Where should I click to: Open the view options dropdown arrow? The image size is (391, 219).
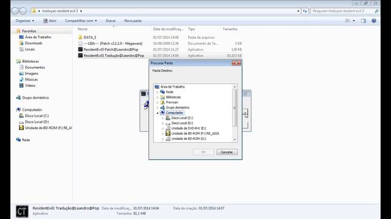click(354, 21)
